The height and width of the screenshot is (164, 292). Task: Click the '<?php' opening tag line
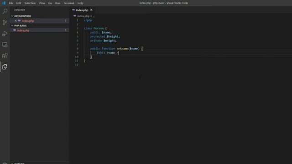coord(88,20)
